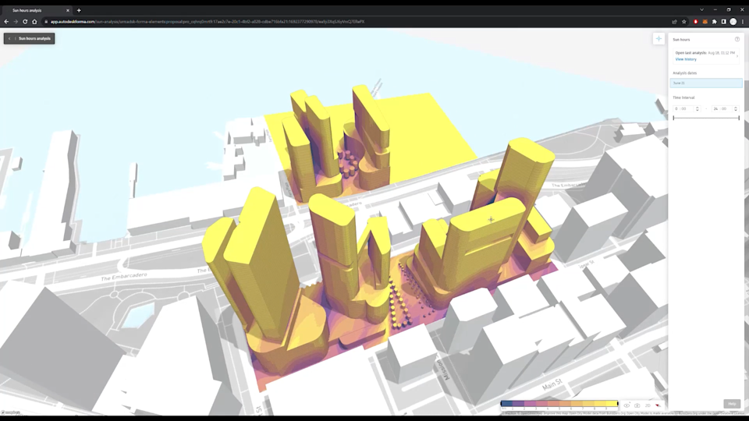Click the Sun hours panel title
This screenshot has width=749, height=421.
pyautogui.click(x=681, y=40)
